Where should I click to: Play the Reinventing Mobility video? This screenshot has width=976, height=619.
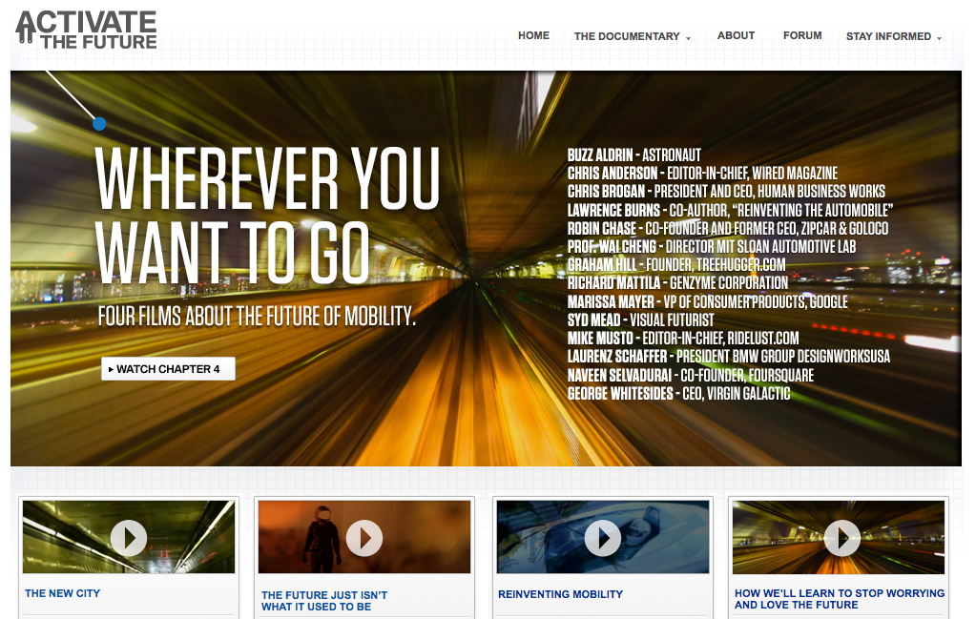(x=603, y=538)
